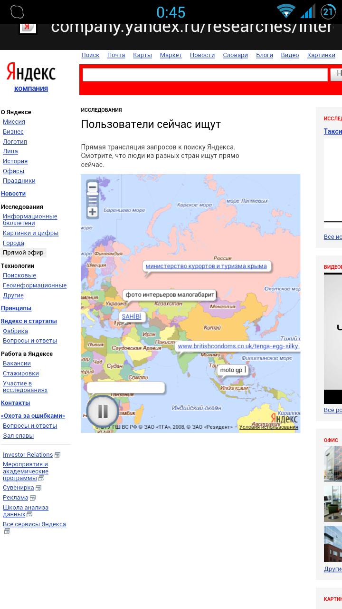
Task: Click external-link icon next to Сувенирка
Action: [x=38, y=488]
